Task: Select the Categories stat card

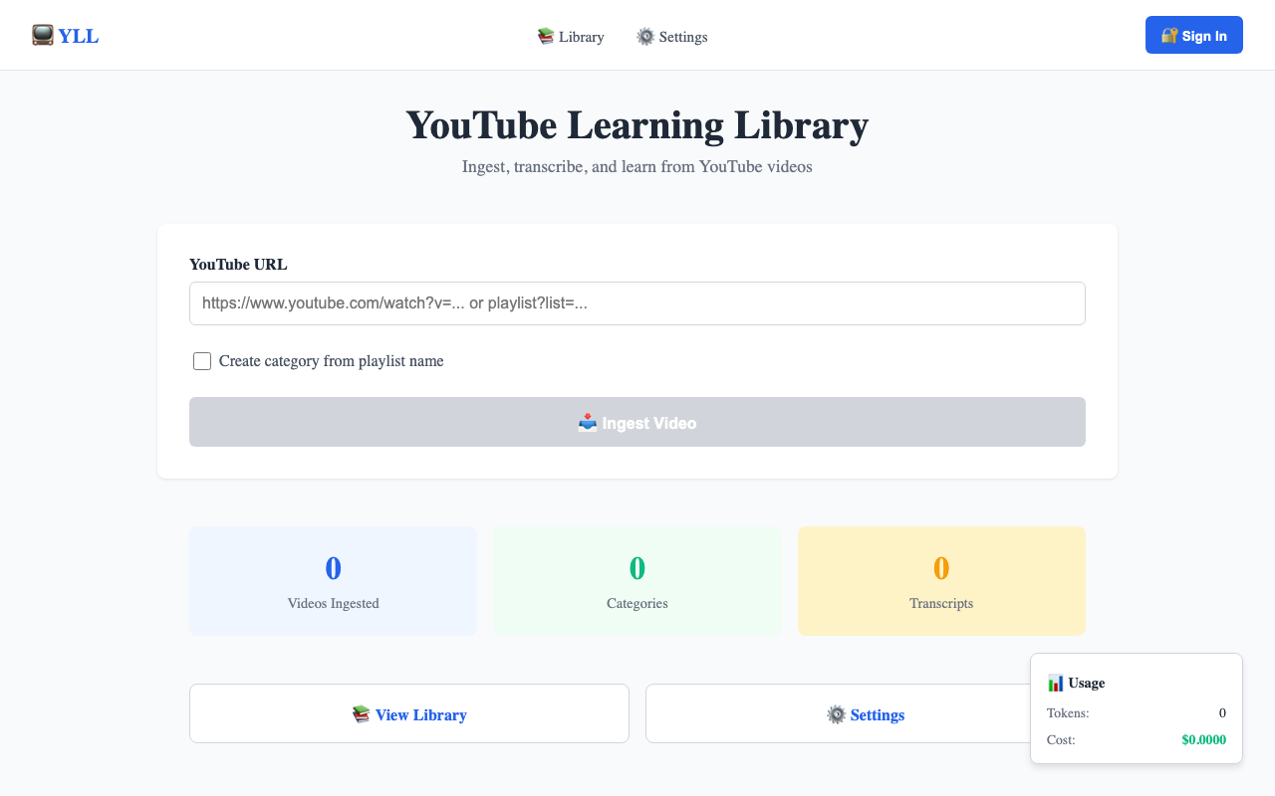Action: 637,581
